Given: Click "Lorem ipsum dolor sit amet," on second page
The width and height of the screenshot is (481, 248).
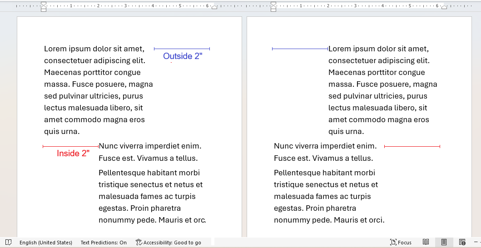Looking at the screenshot, I should pos(378,49).
